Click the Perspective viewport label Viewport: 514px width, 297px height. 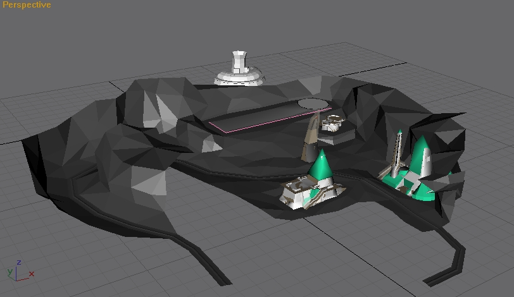point(27,5)
